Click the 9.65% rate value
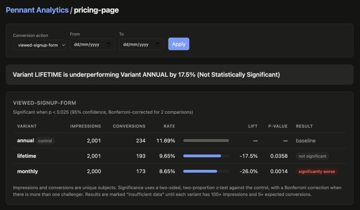The image size is (360, 210). pos(167,156)
